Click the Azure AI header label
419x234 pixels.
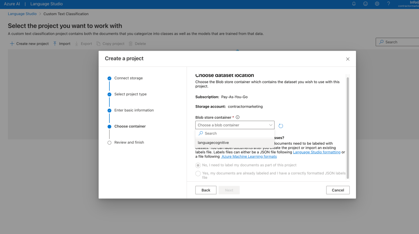click(x=12, y=4)
